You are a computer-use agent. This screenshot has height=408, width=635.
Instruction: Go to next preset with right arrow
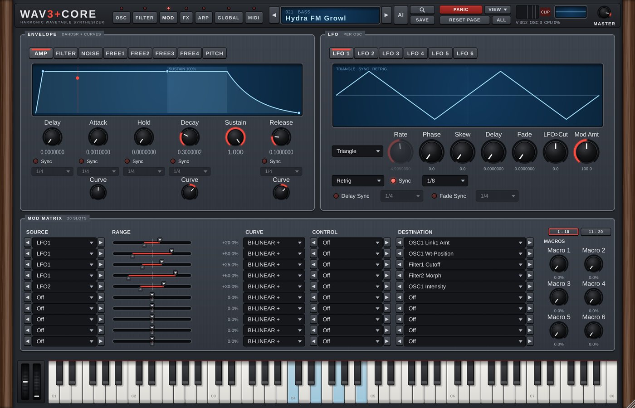[x=386, y=15]
